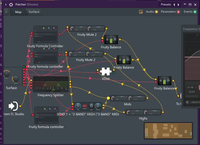The width and height of the screenshot is (200, 145).
Task: Click the green event port on Surface module
Action: 24,67
